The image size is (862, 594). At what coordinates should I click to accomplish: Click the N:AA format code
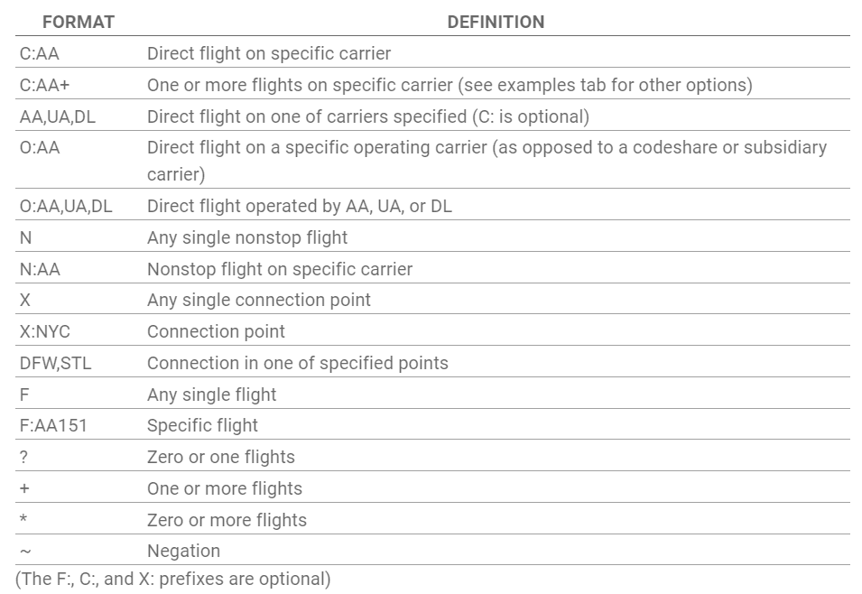[x=40, y=269]
